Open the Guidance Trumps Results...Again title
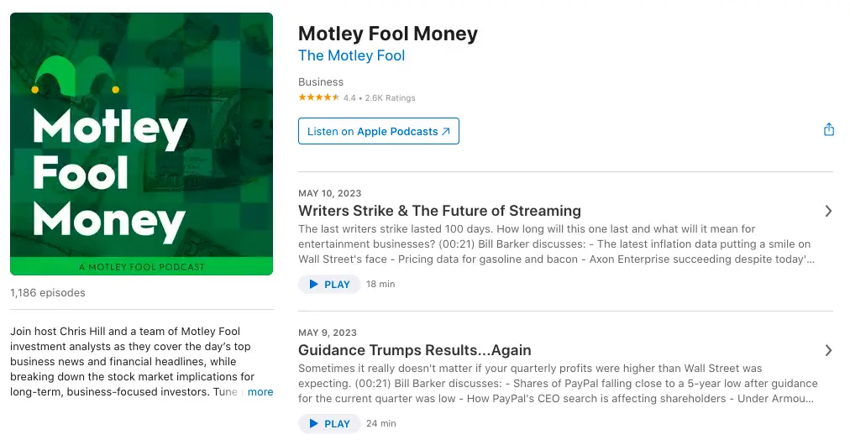 415,350
